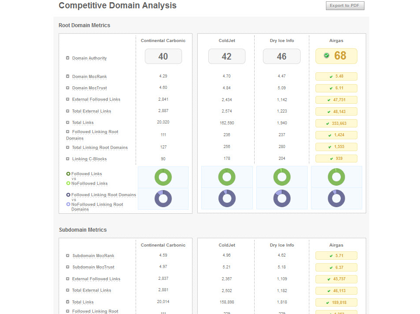The height and width of the screenshot is (314, 420).
Task: Expand Total Links icon under Root Domain Metrics
Action: coord(67,123)
